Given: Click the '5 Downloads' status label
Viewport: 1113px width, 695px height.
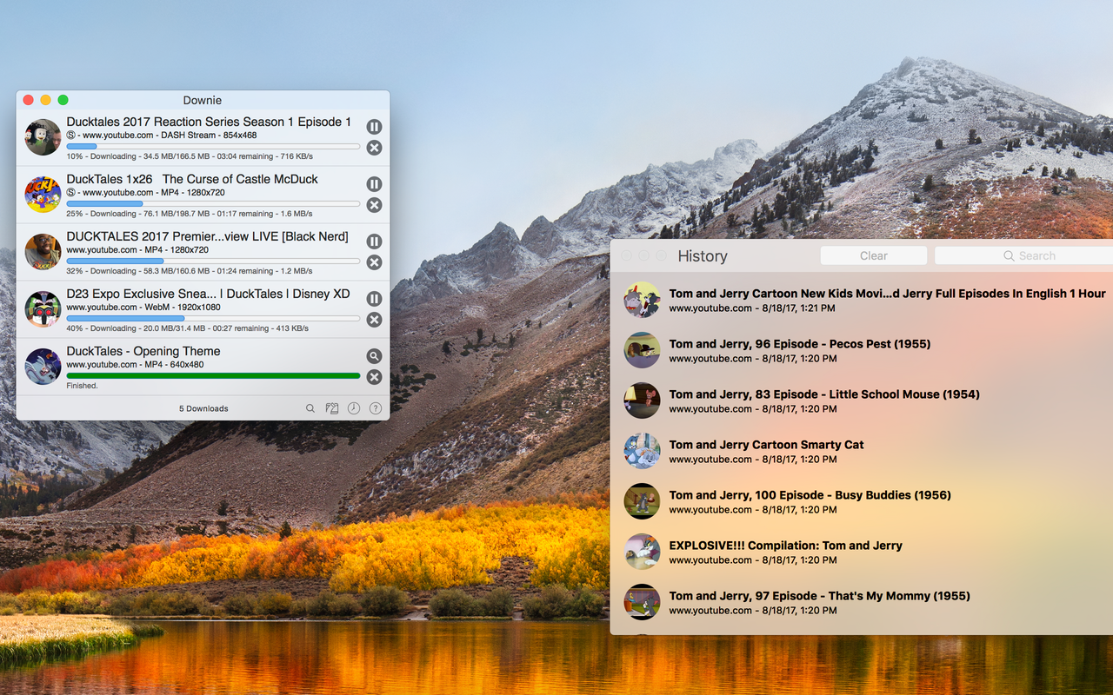Looking at the screenshot, I should click(x=203, y=408).
